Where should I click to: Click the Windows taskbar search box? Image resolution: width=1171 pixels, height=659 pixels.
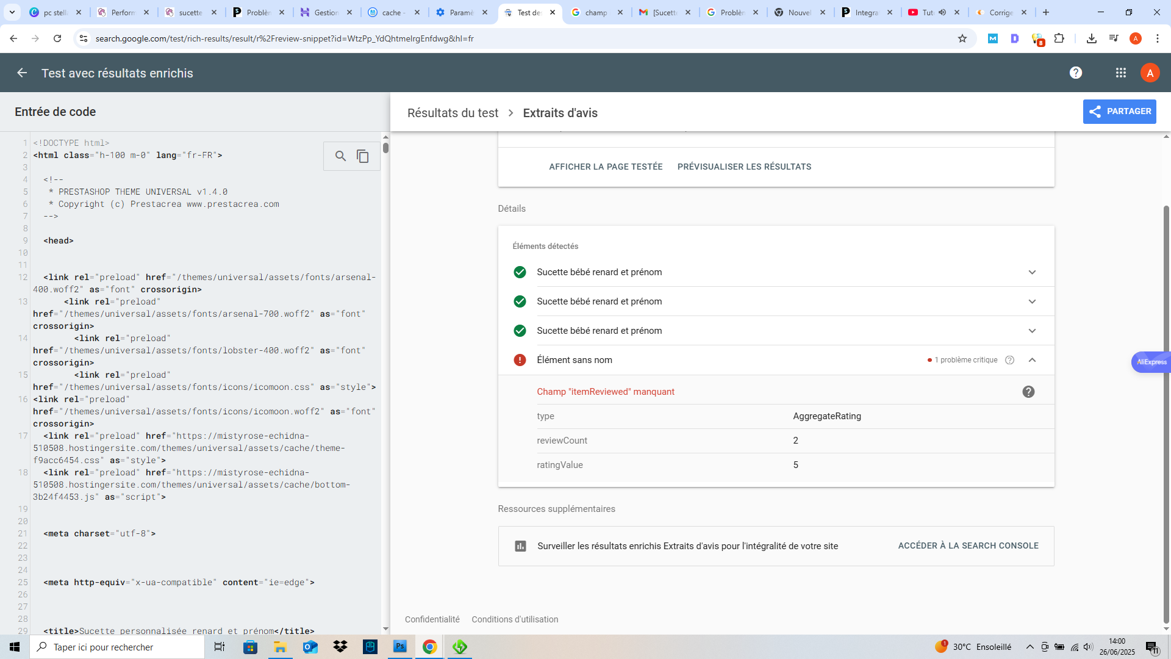pos(117,647)
